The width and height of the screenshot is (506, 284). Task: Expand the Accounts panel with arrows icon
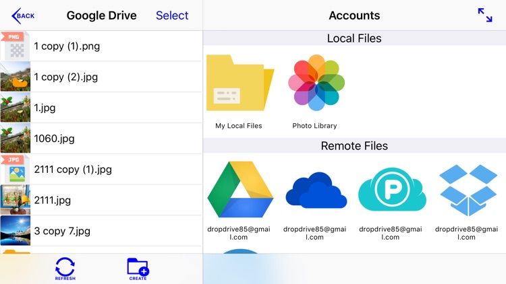coord(485,15)
